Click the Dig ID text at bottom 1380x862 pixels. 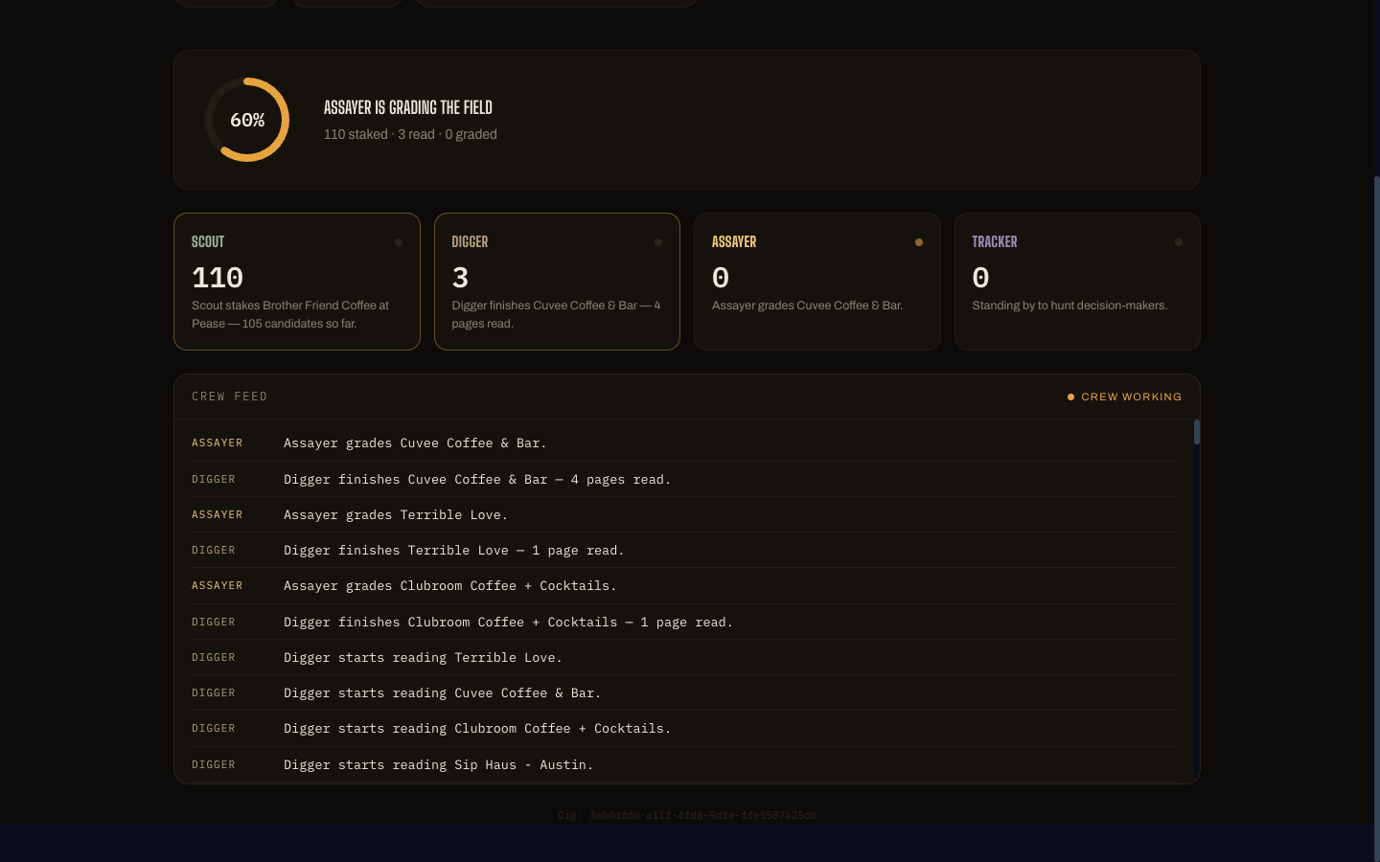point(687,815)
